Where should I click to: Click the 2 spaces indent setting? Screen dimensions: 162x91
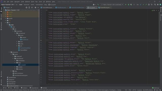139,90
